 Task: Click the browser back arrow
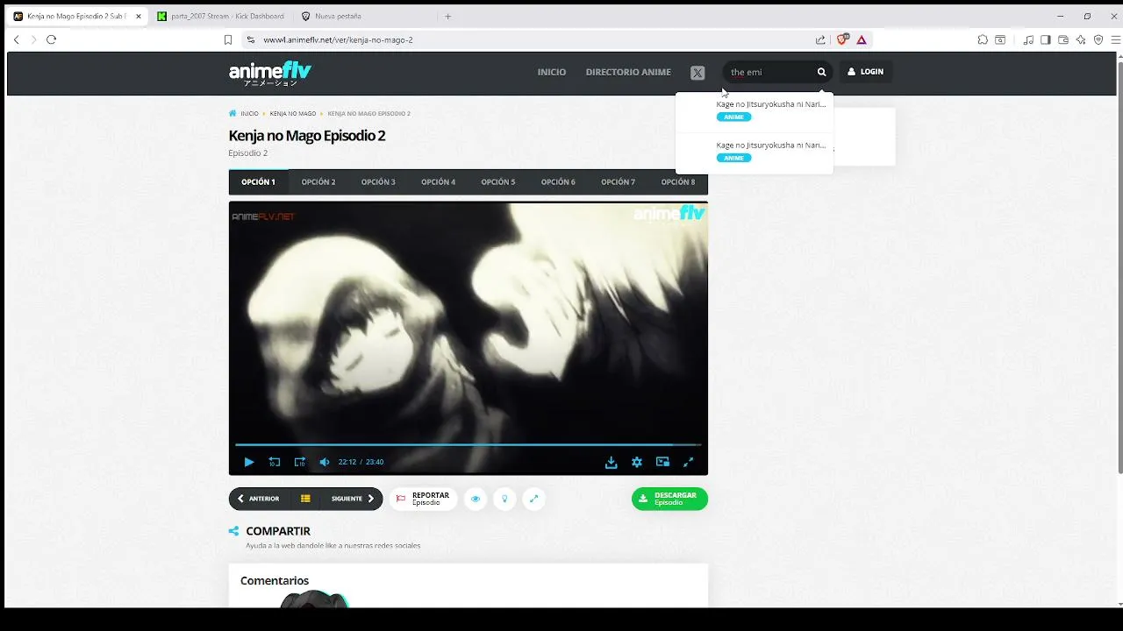click(x=16, y=39)
